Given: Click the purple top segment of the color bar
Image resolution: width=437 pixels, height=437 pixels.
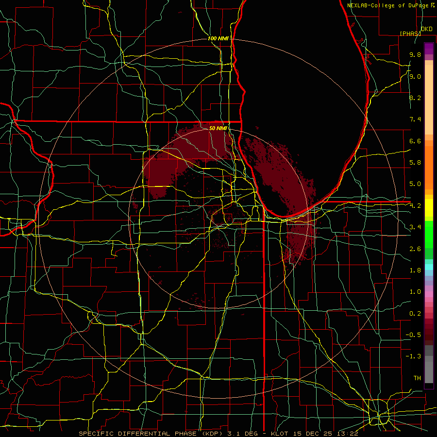Looking at the screenshot, I should pyautogui.click(x=429, y=49).
